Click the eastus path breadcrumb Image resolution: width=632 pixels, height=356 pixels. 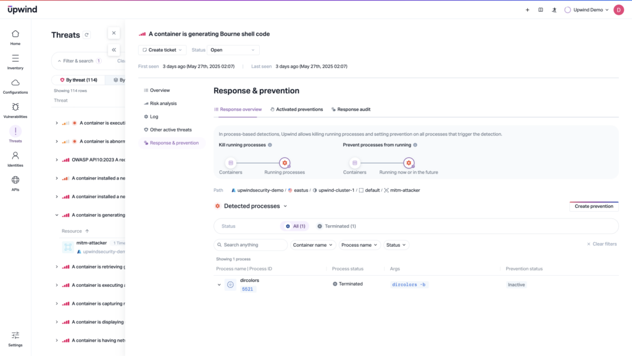point(298,191)
